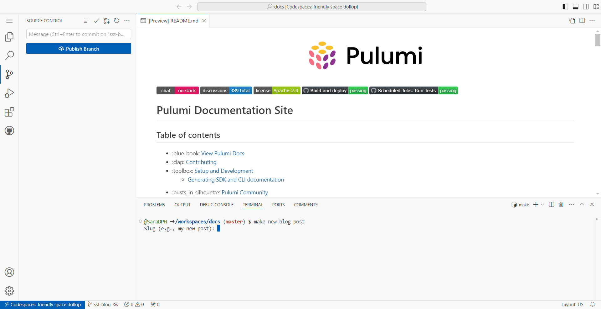Open the GitHub activity bar icon
This screenshot has height=309, width=601.
(9, 131)
